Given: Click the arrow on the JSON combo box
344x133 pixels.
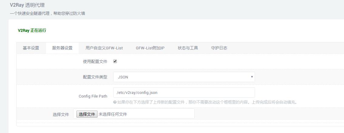Looking at the screenshot, I should pos(252,77).
